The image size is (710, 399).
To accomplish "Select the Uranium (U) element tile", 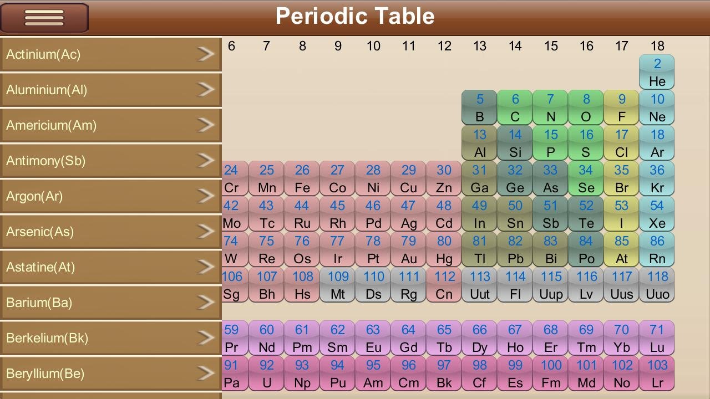I will pos(266,374).
